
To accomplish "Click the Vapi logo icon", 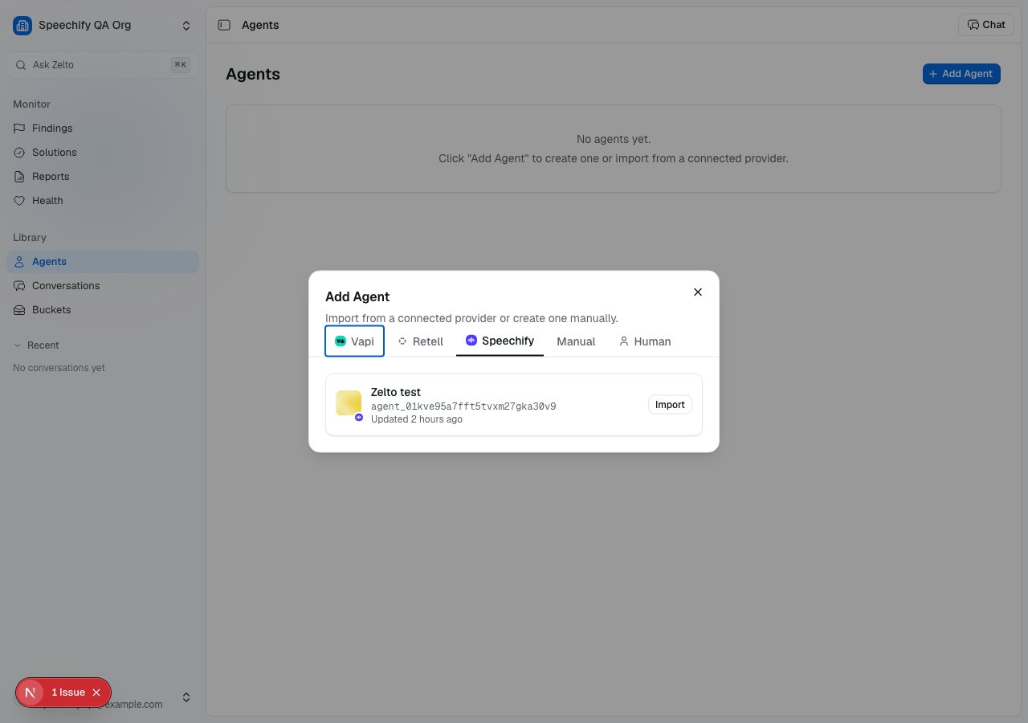I will tap(341, 341).
